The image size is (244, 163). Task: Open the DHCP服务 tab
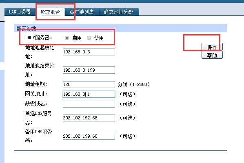pyautogui.click(x=50, y=12)
